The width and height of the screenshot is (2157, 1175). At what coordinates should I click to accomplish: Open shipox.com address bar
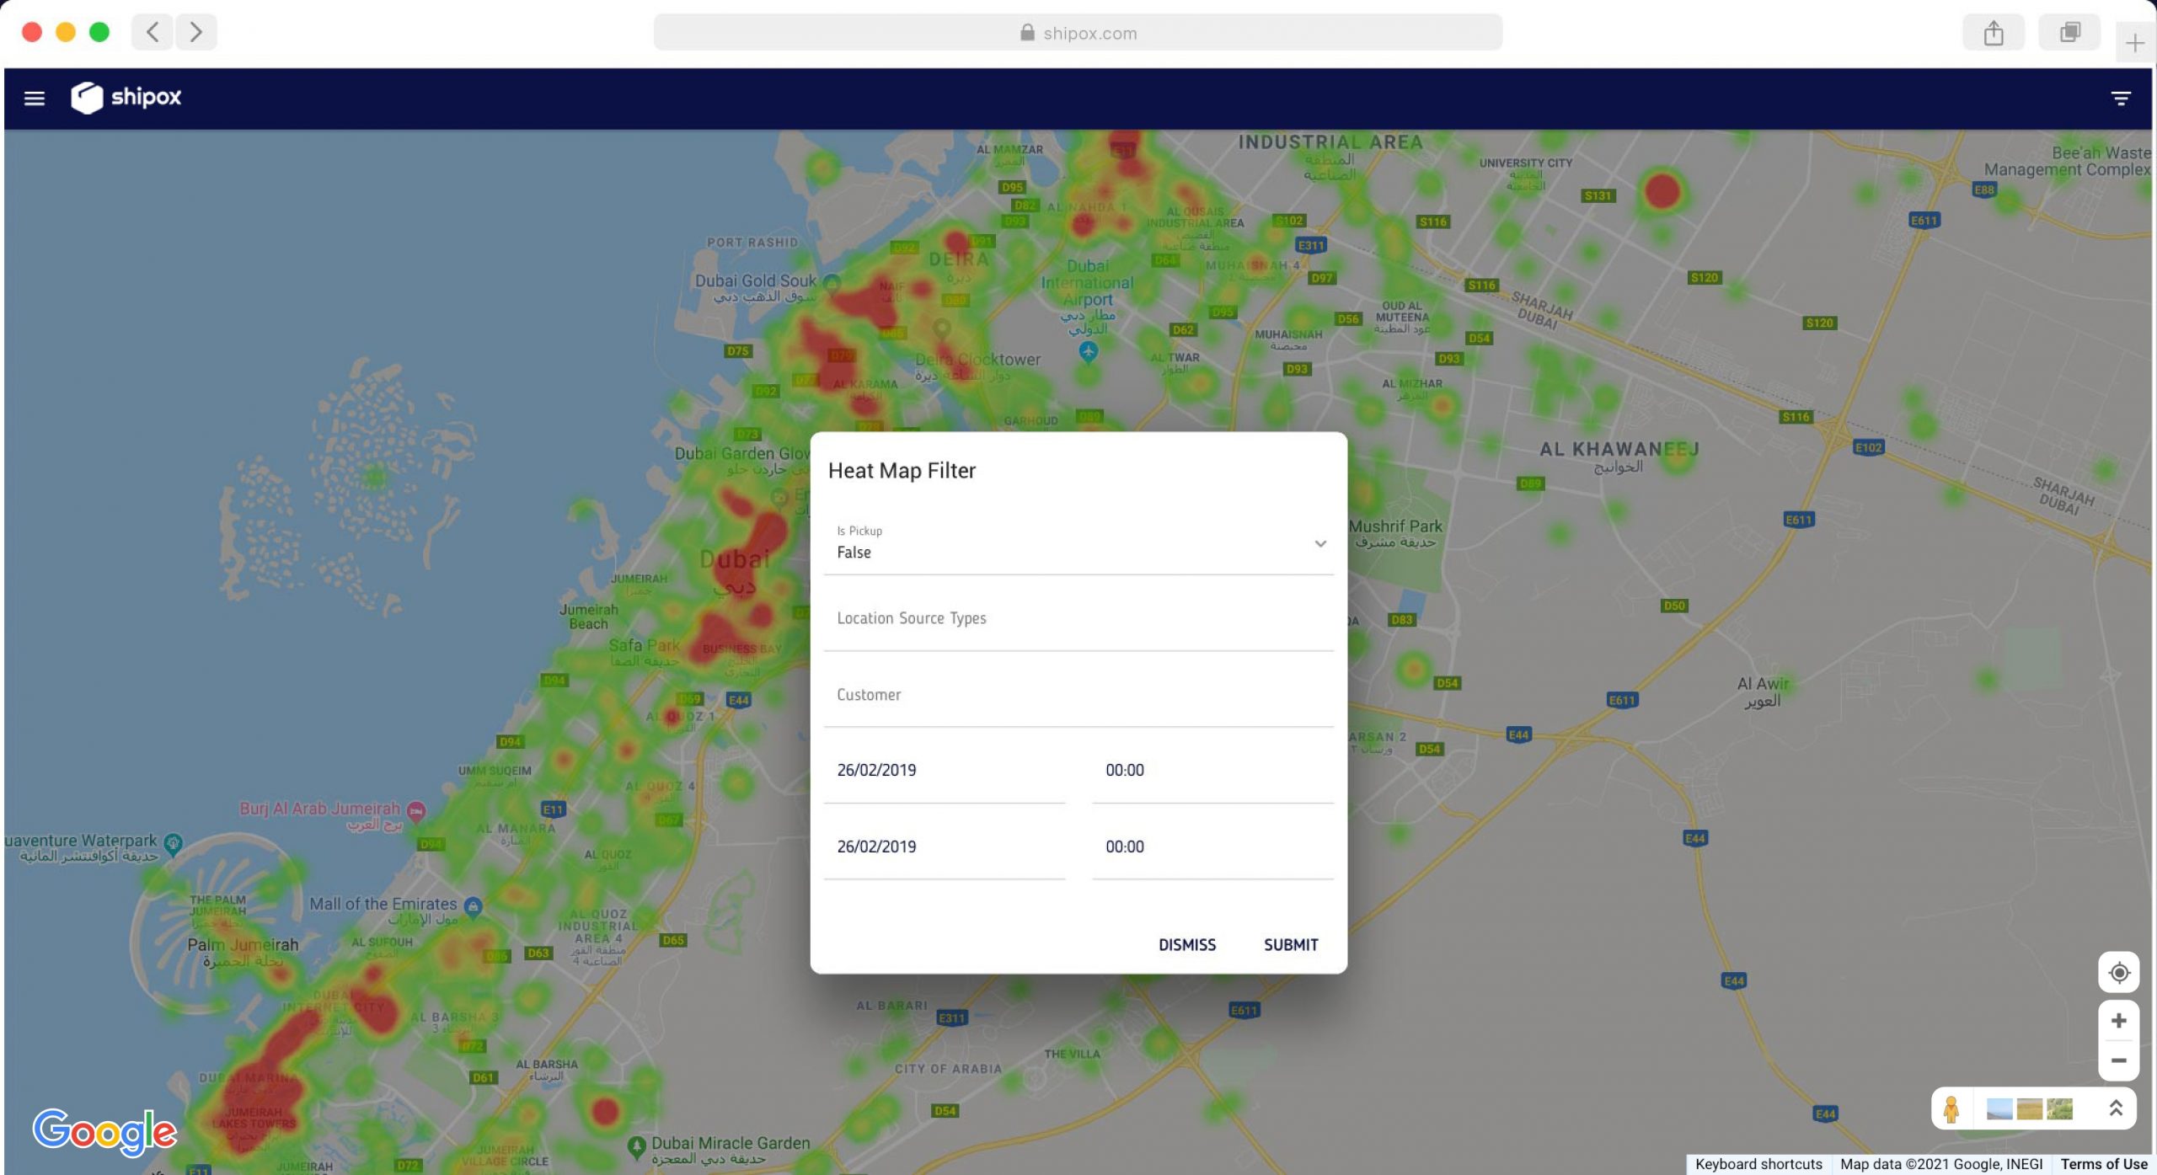coord(1076,30)
